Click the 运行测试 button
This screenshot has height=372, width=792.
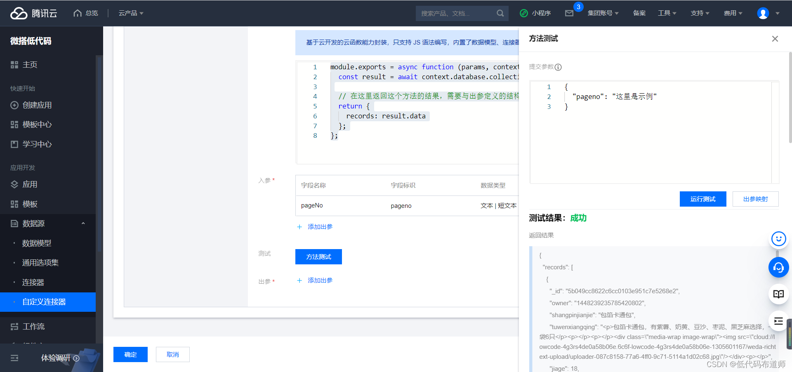tap(703, 199)
